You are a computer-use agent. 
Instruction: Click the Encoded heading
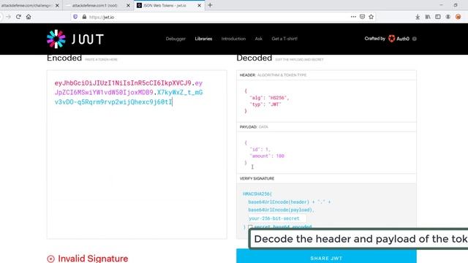[64, 58]
